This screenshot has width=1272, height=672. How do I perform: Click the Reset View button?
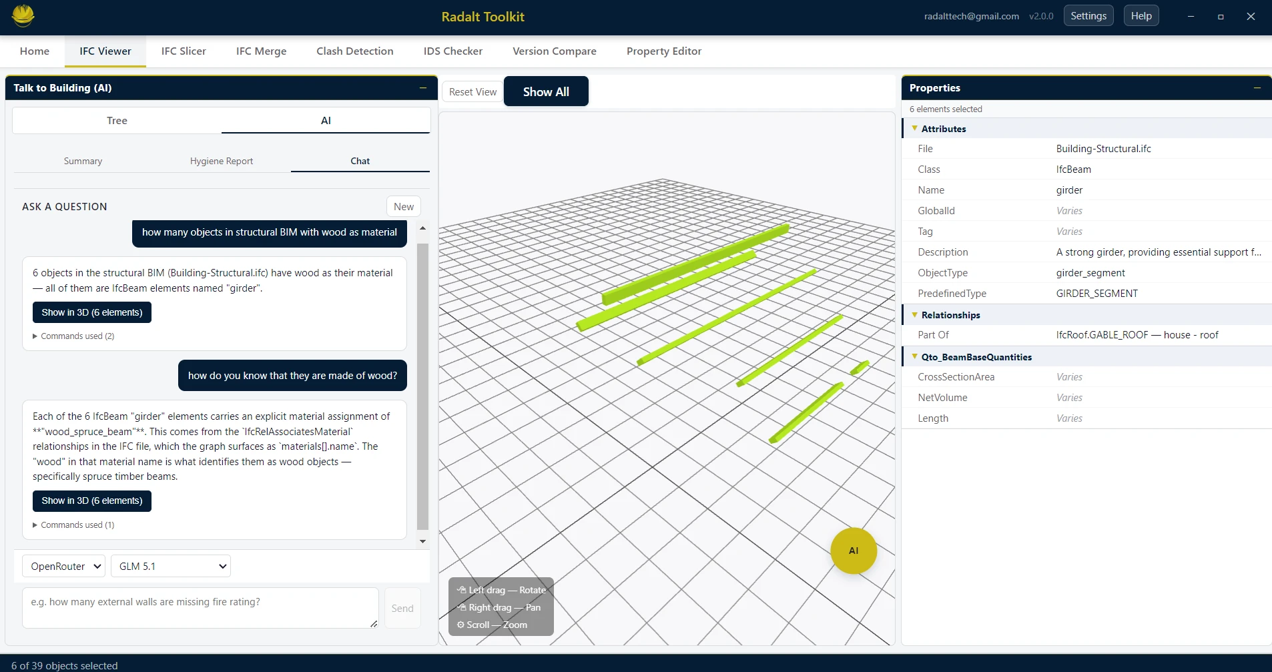[472, 91]
